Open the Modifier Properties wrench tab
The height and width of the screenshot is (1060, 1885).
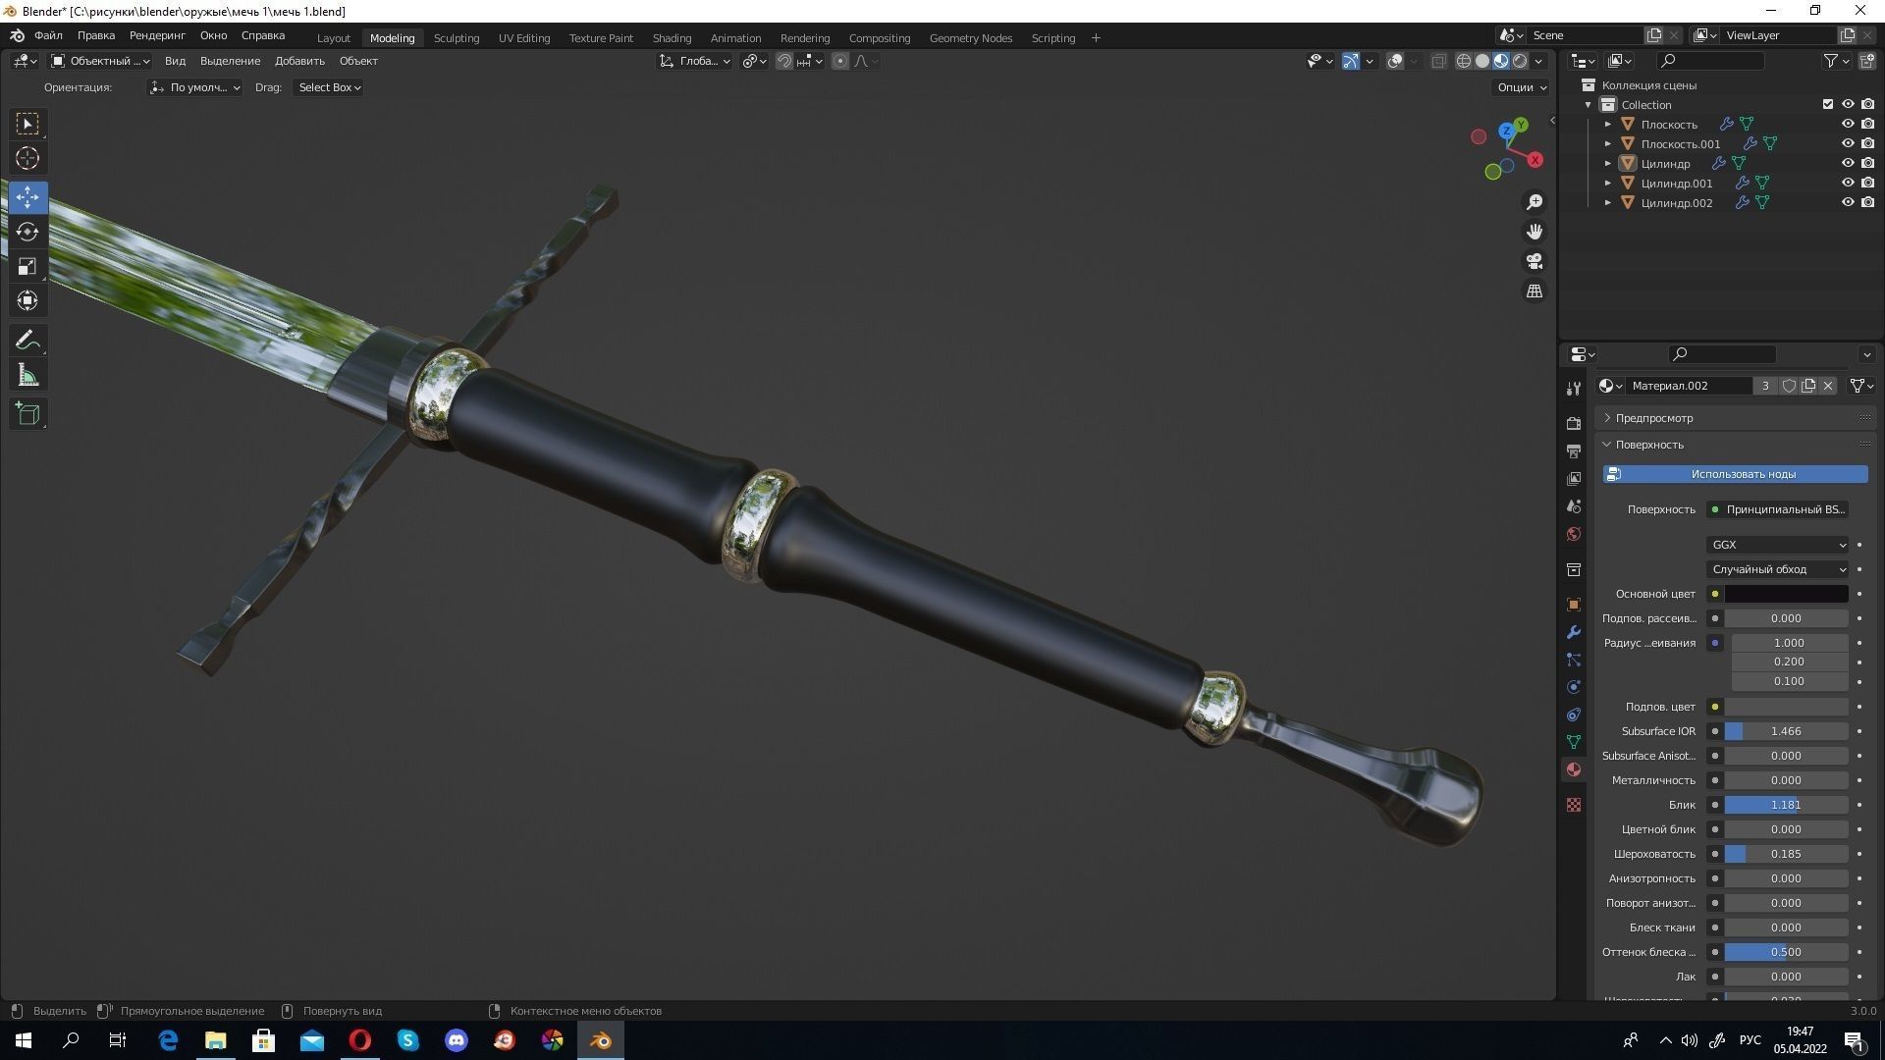1573,632
